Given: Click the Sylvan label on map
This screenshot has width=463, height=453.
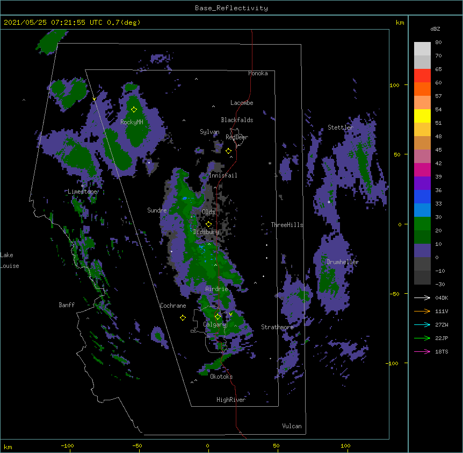Looking at the screenshot, I should pyautogui.click(x=209, y=132).
